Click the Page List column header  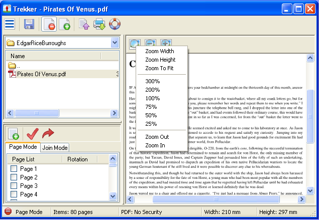pyautogui.click(x=35, y=159)
